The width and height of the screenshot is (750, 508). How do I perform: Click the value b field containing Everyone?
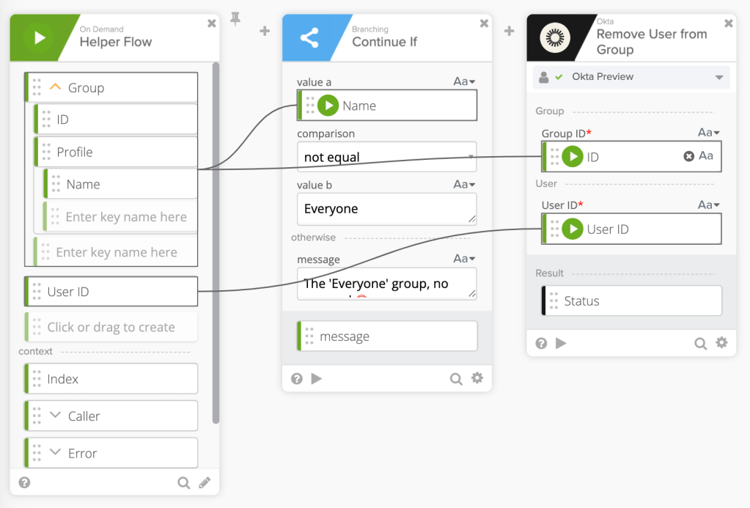click(x=386, y=209)
